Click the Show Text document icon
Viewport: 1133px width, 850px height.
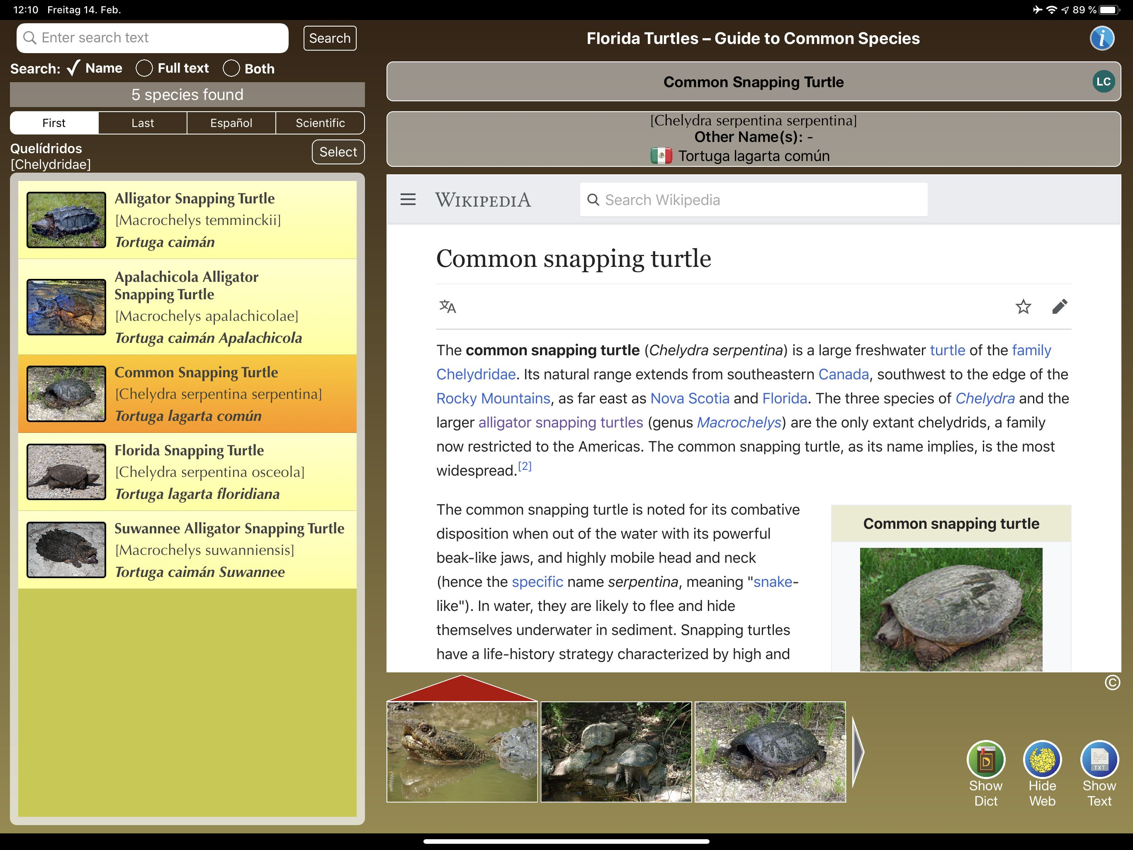tap(1099, 759)
